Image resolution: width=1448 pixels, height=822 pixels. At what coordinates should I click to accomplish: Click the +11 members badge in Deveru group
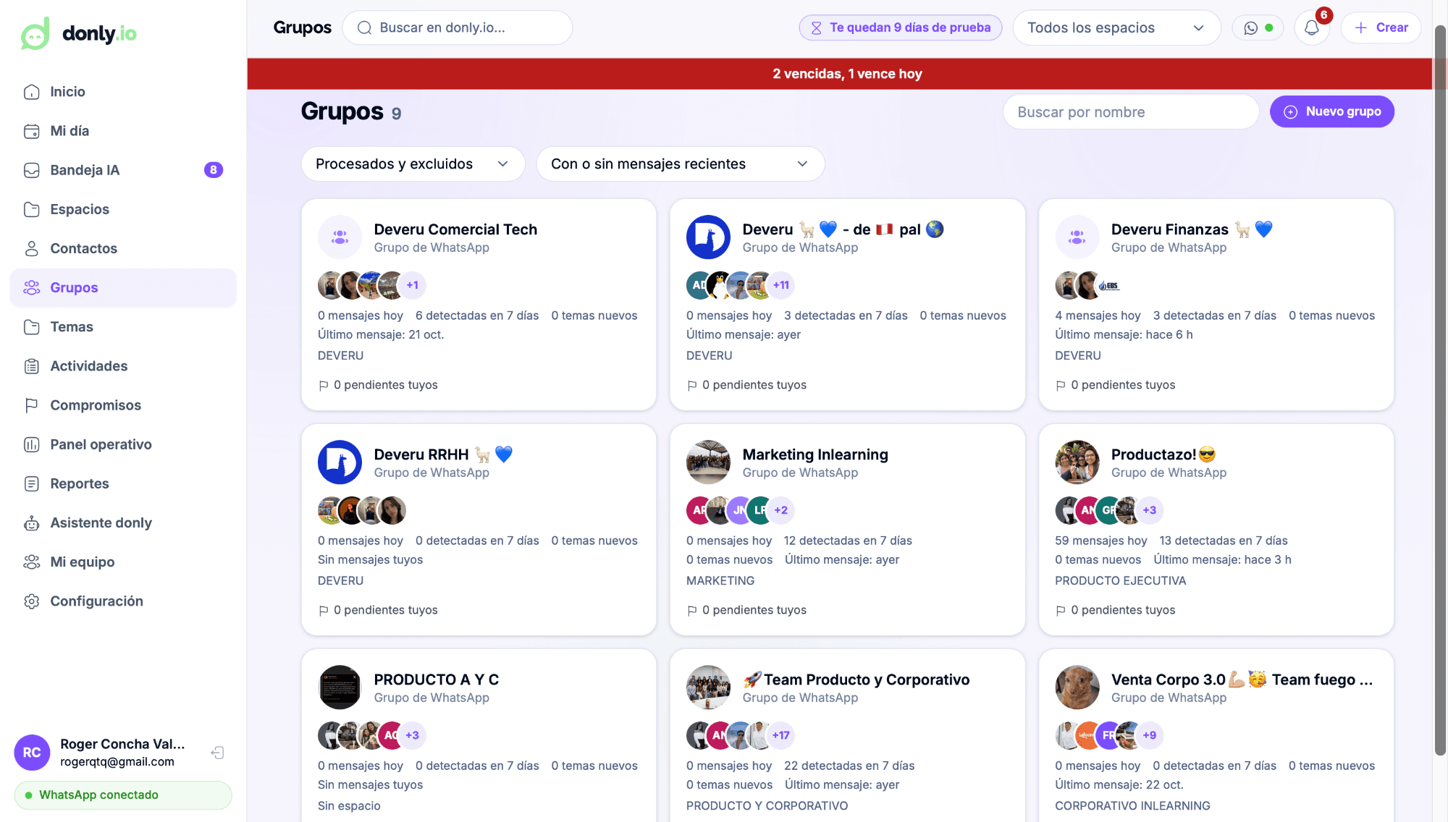pos(781,285)
